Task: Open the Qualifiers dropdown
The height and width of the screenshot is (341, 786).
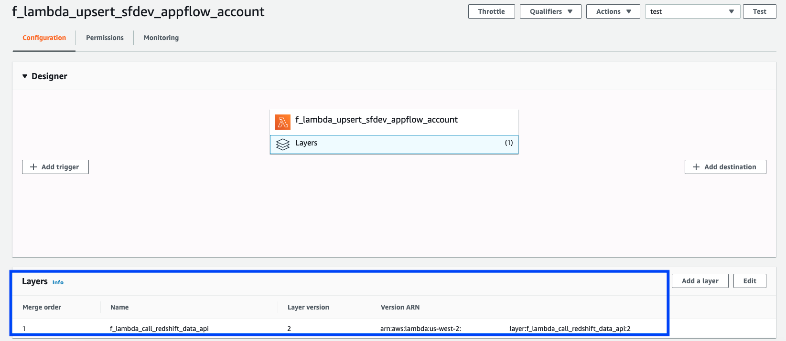Action: [550, 11]
